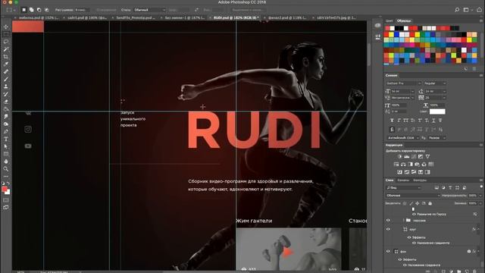Viewport: 485px width, 273px height.
Task: Select the Hand tool
Action: (x=6, y=162)
